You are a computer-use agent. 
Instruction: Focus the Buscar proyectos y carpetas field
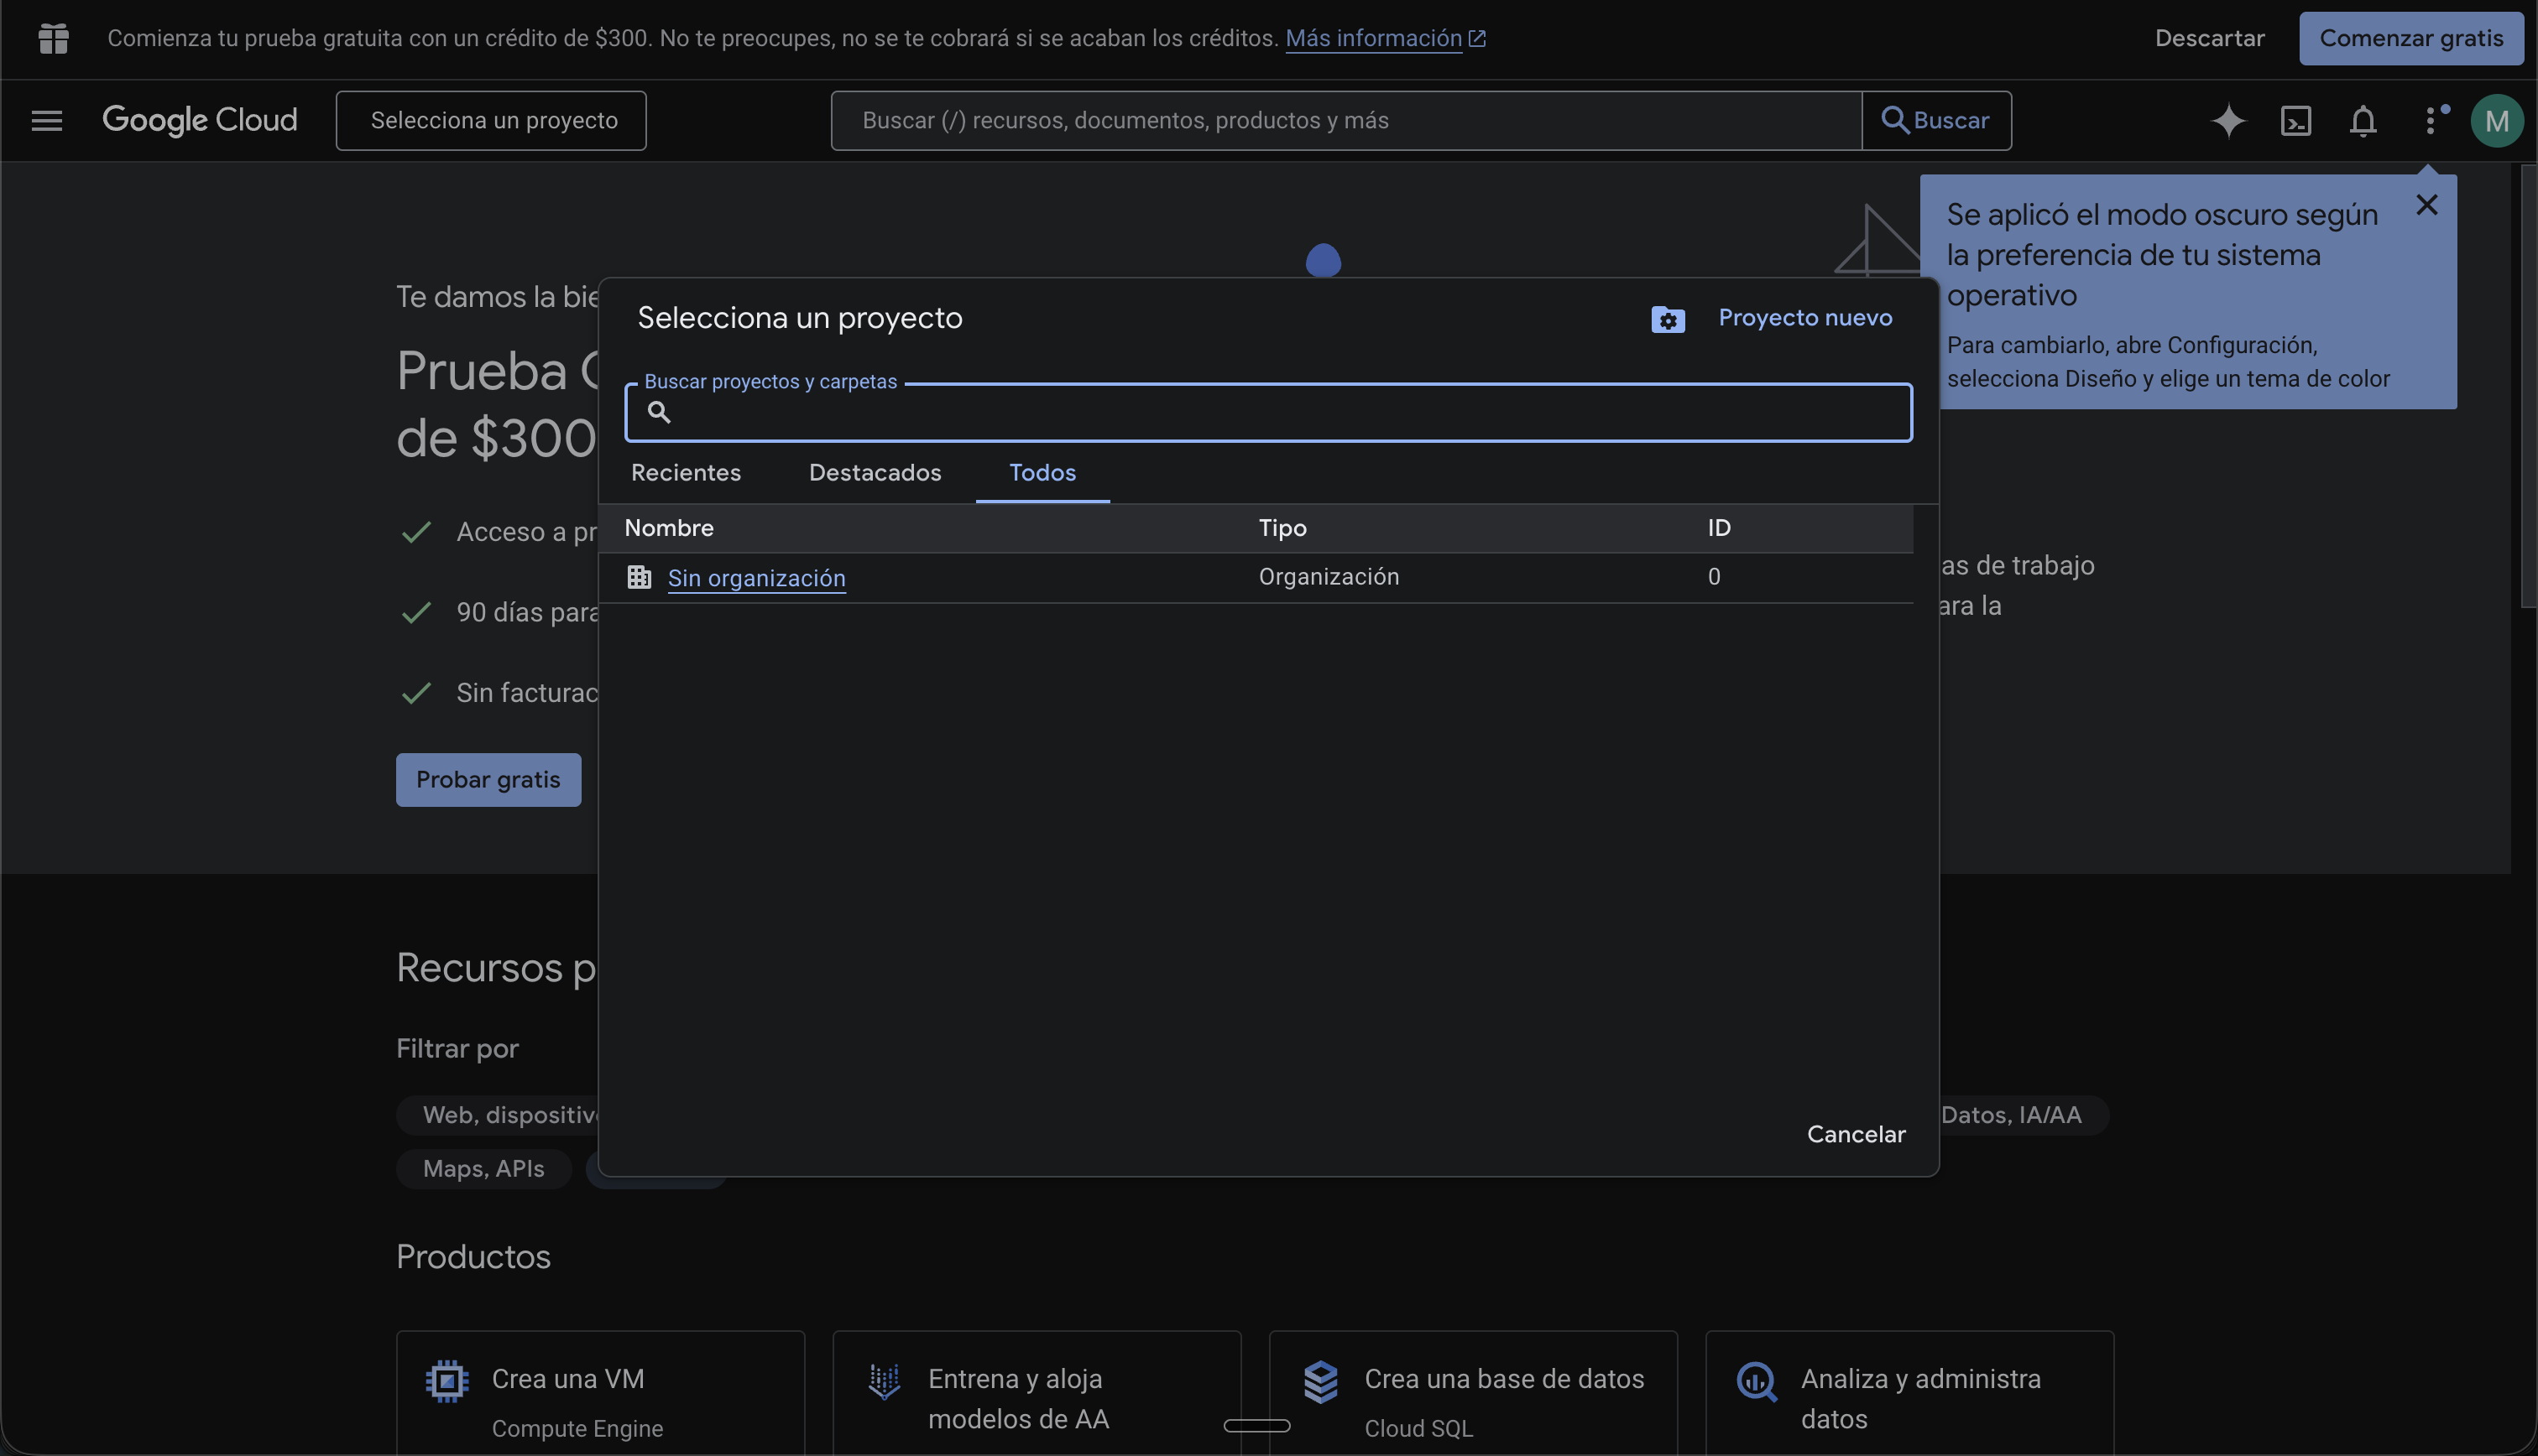click(x=1281, y=412)
